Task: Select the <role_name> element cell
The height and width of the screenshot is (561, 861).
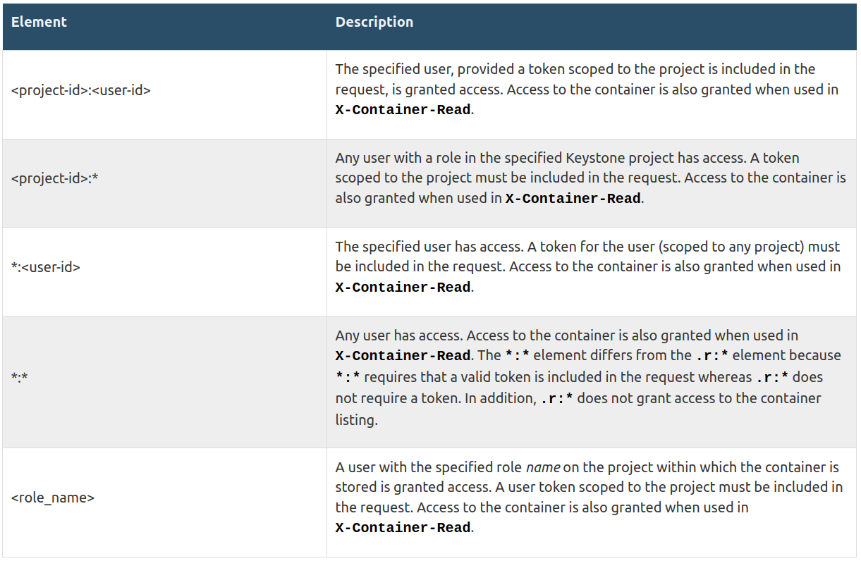Action: (53, 498)
